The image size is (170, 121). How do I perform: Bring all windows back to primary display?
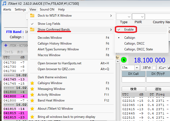tap(72, 117)
